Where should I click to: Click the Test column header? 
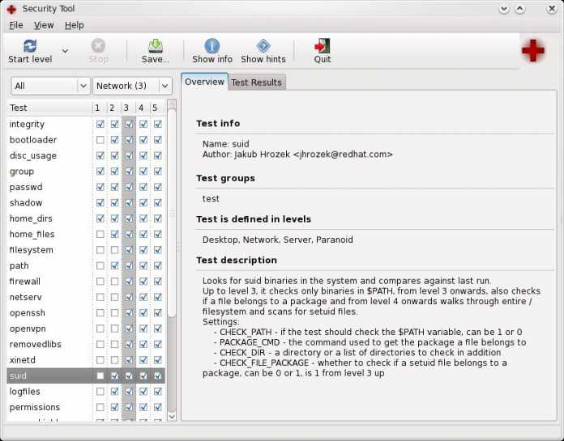click(49, 108)
